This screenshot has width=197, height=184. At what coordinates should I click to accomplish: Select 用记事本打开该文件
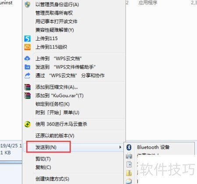click(x=56, y=21)
